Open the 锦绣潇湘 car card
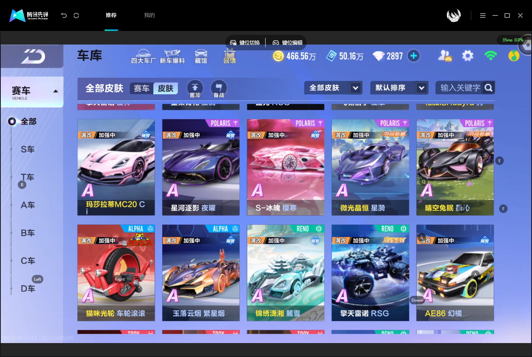Viewport: 532px width, 357px height. tap(286, 273)
